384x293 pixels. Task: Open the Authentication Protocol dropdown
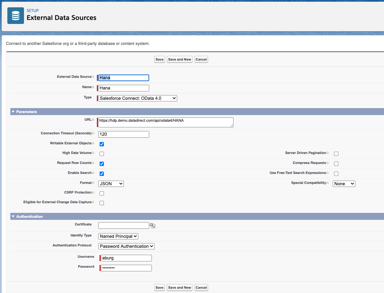[126, 246]
